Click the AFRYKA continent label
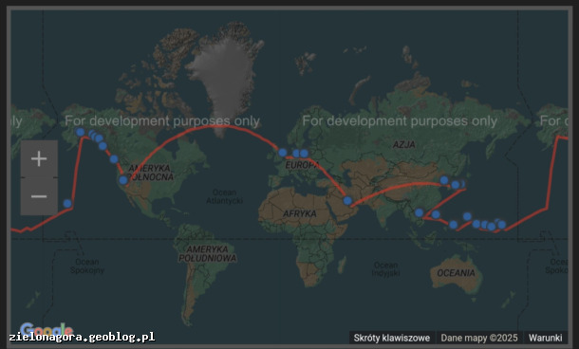 pyautogui.click(x=300, y=213)
